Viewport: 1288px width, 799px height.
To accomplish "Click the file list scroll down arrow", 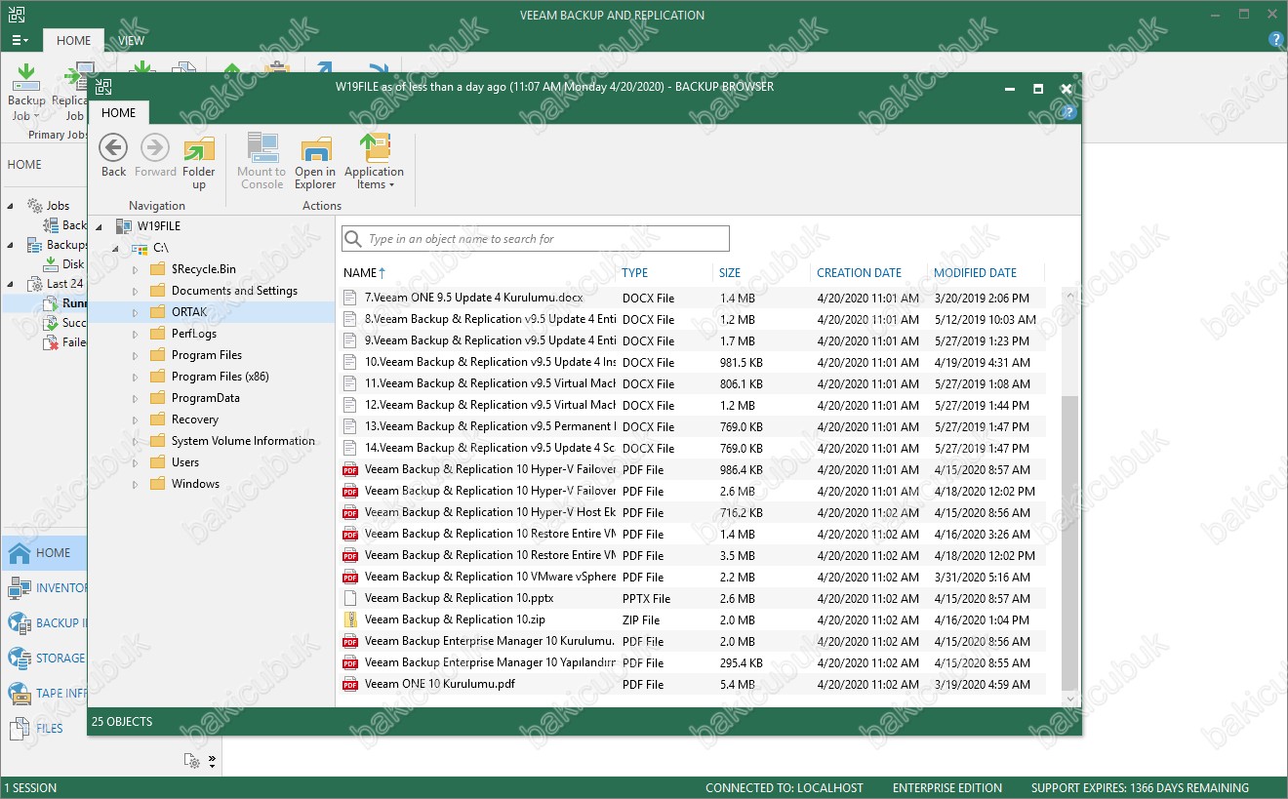I will [x=1070, y=699].
